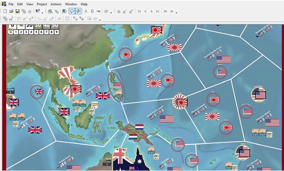Viewport: 284px width, 171px height.
Task: Select the British flag marker on Ceylon
Action: coord(13,103)
